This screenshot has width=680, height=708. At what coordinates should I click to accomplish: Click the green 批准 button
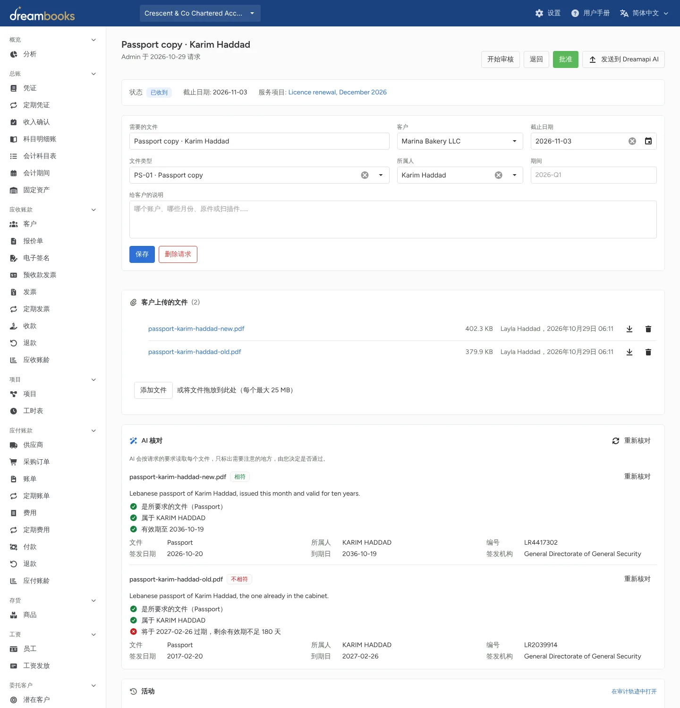[566, 59]
